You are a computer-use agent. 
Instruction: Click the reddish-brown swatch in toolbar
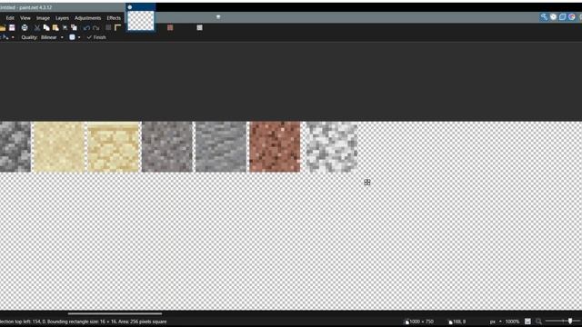[170, 27]
